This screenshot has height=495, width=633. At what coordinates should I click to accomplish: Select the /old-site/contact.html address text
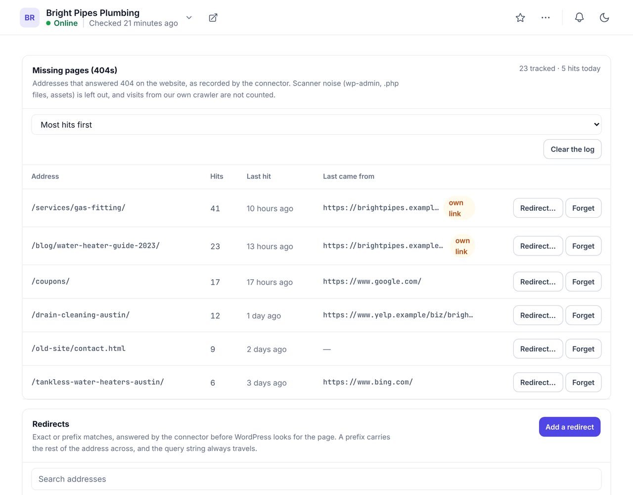click(79, 349)
